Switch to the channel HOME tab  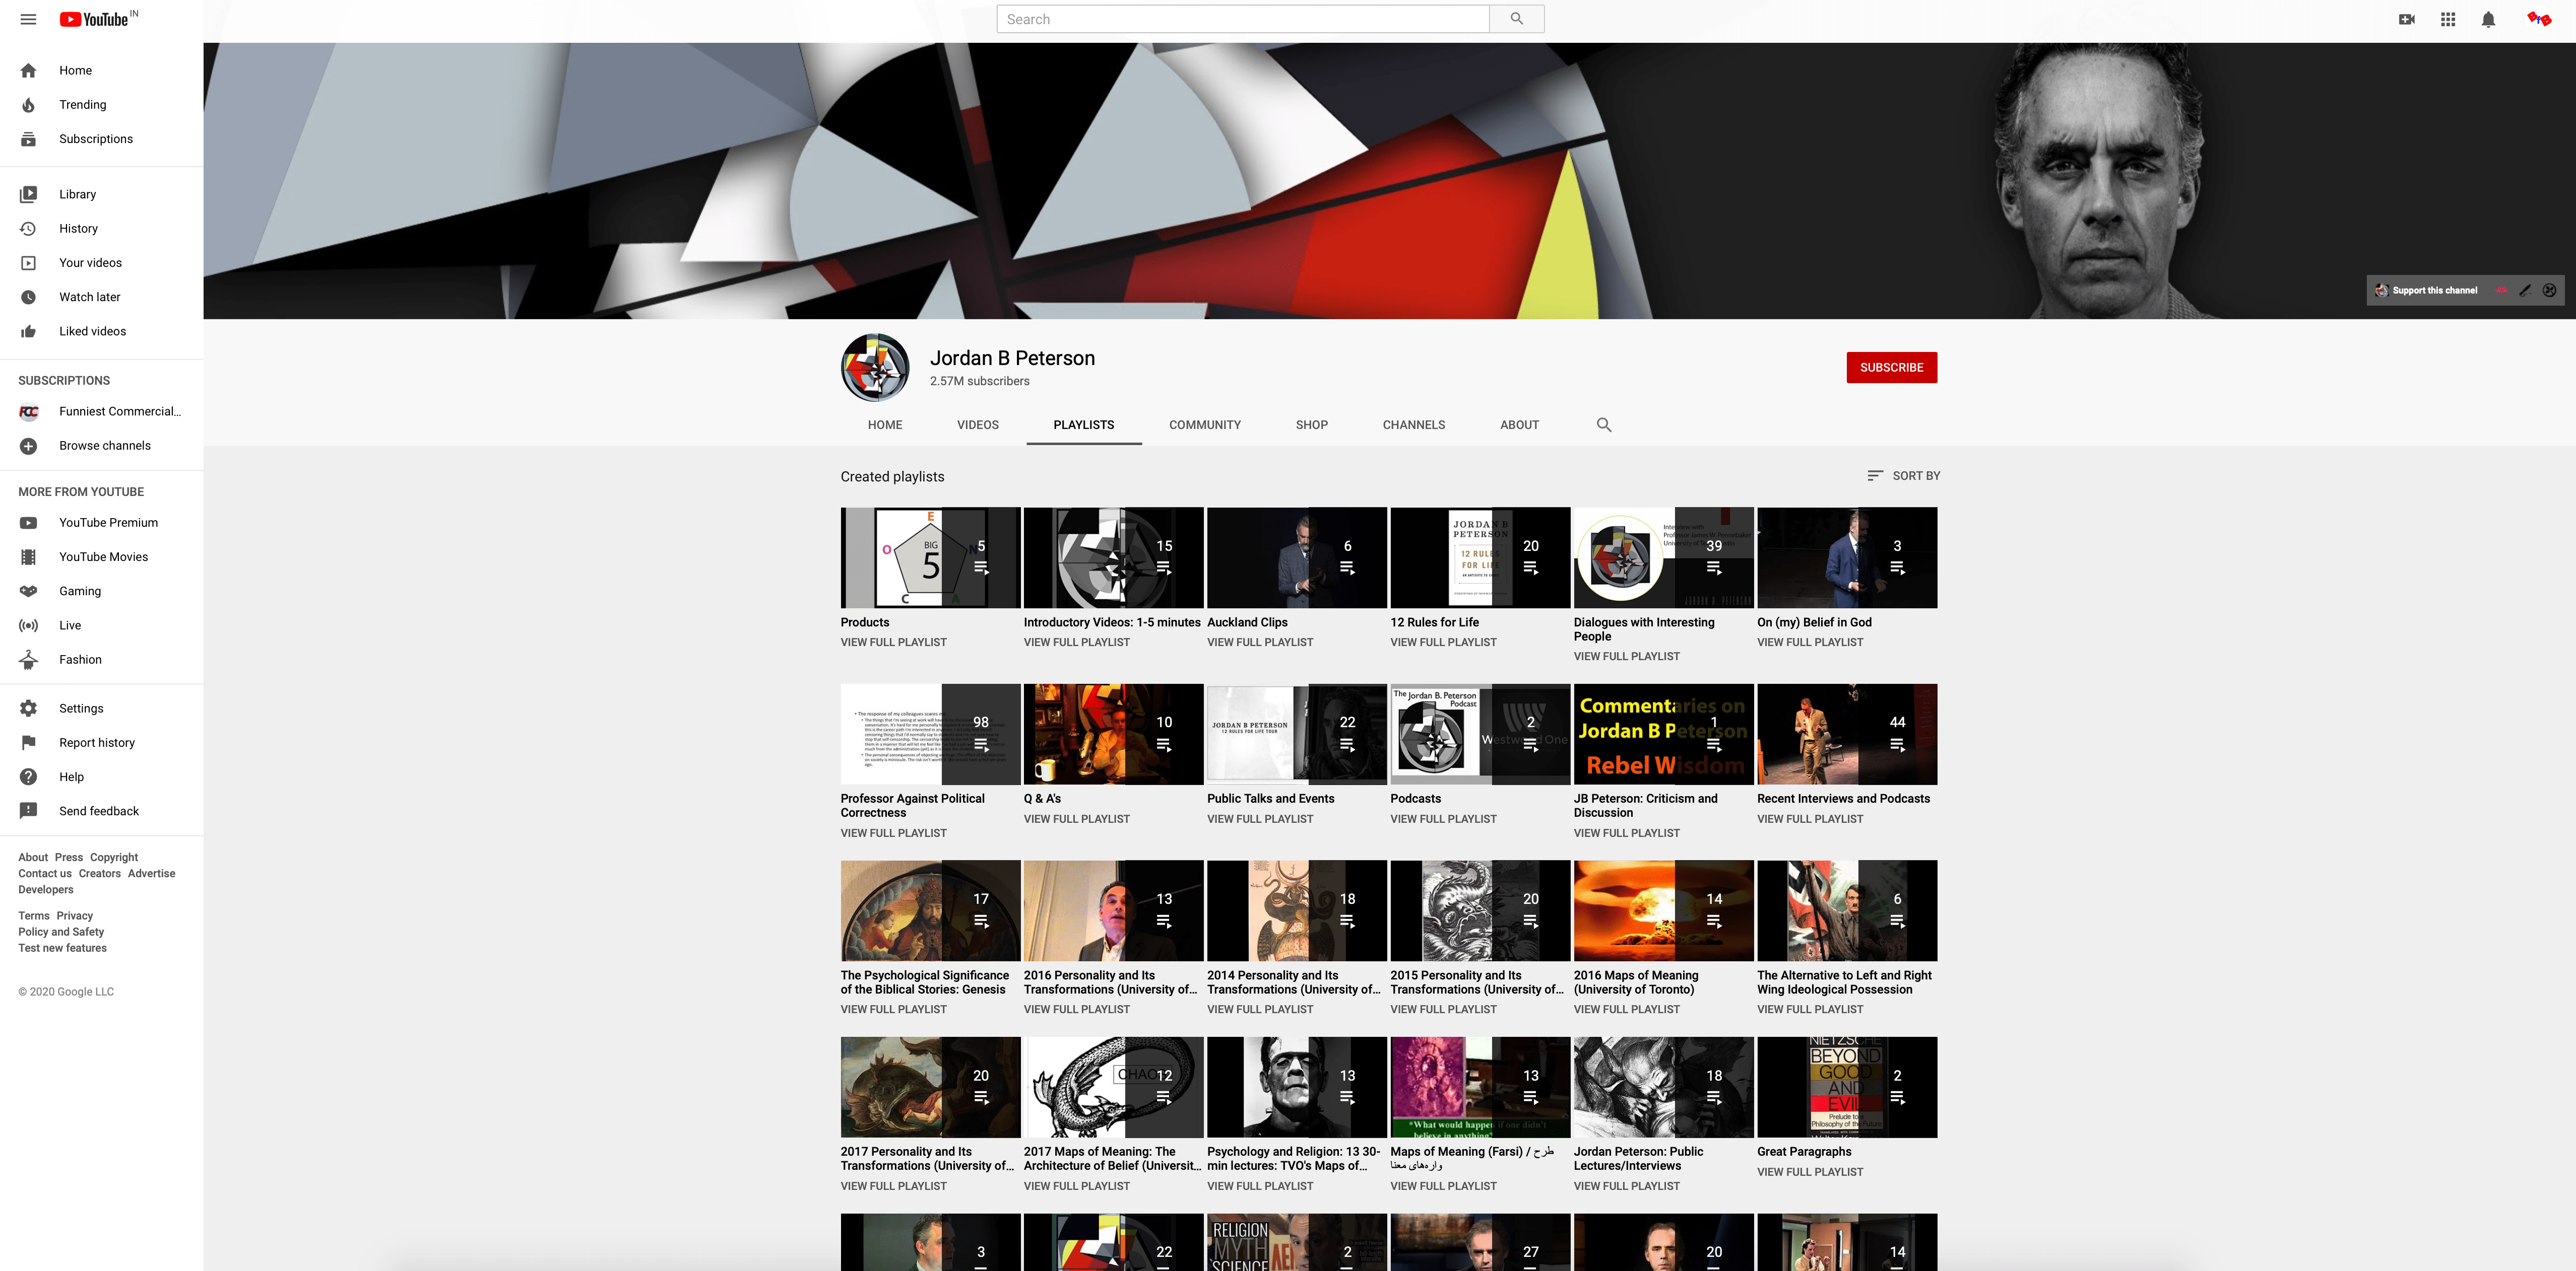[885, 425]
